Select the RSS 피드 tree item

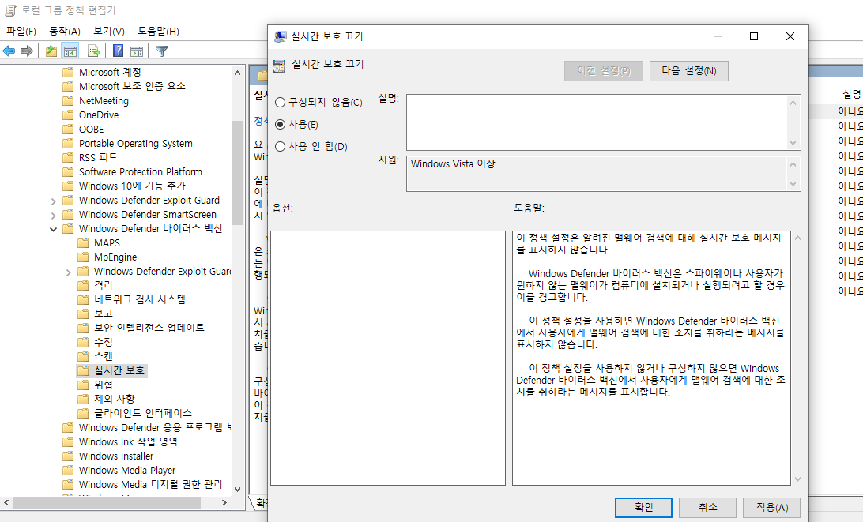click(98, 157)
